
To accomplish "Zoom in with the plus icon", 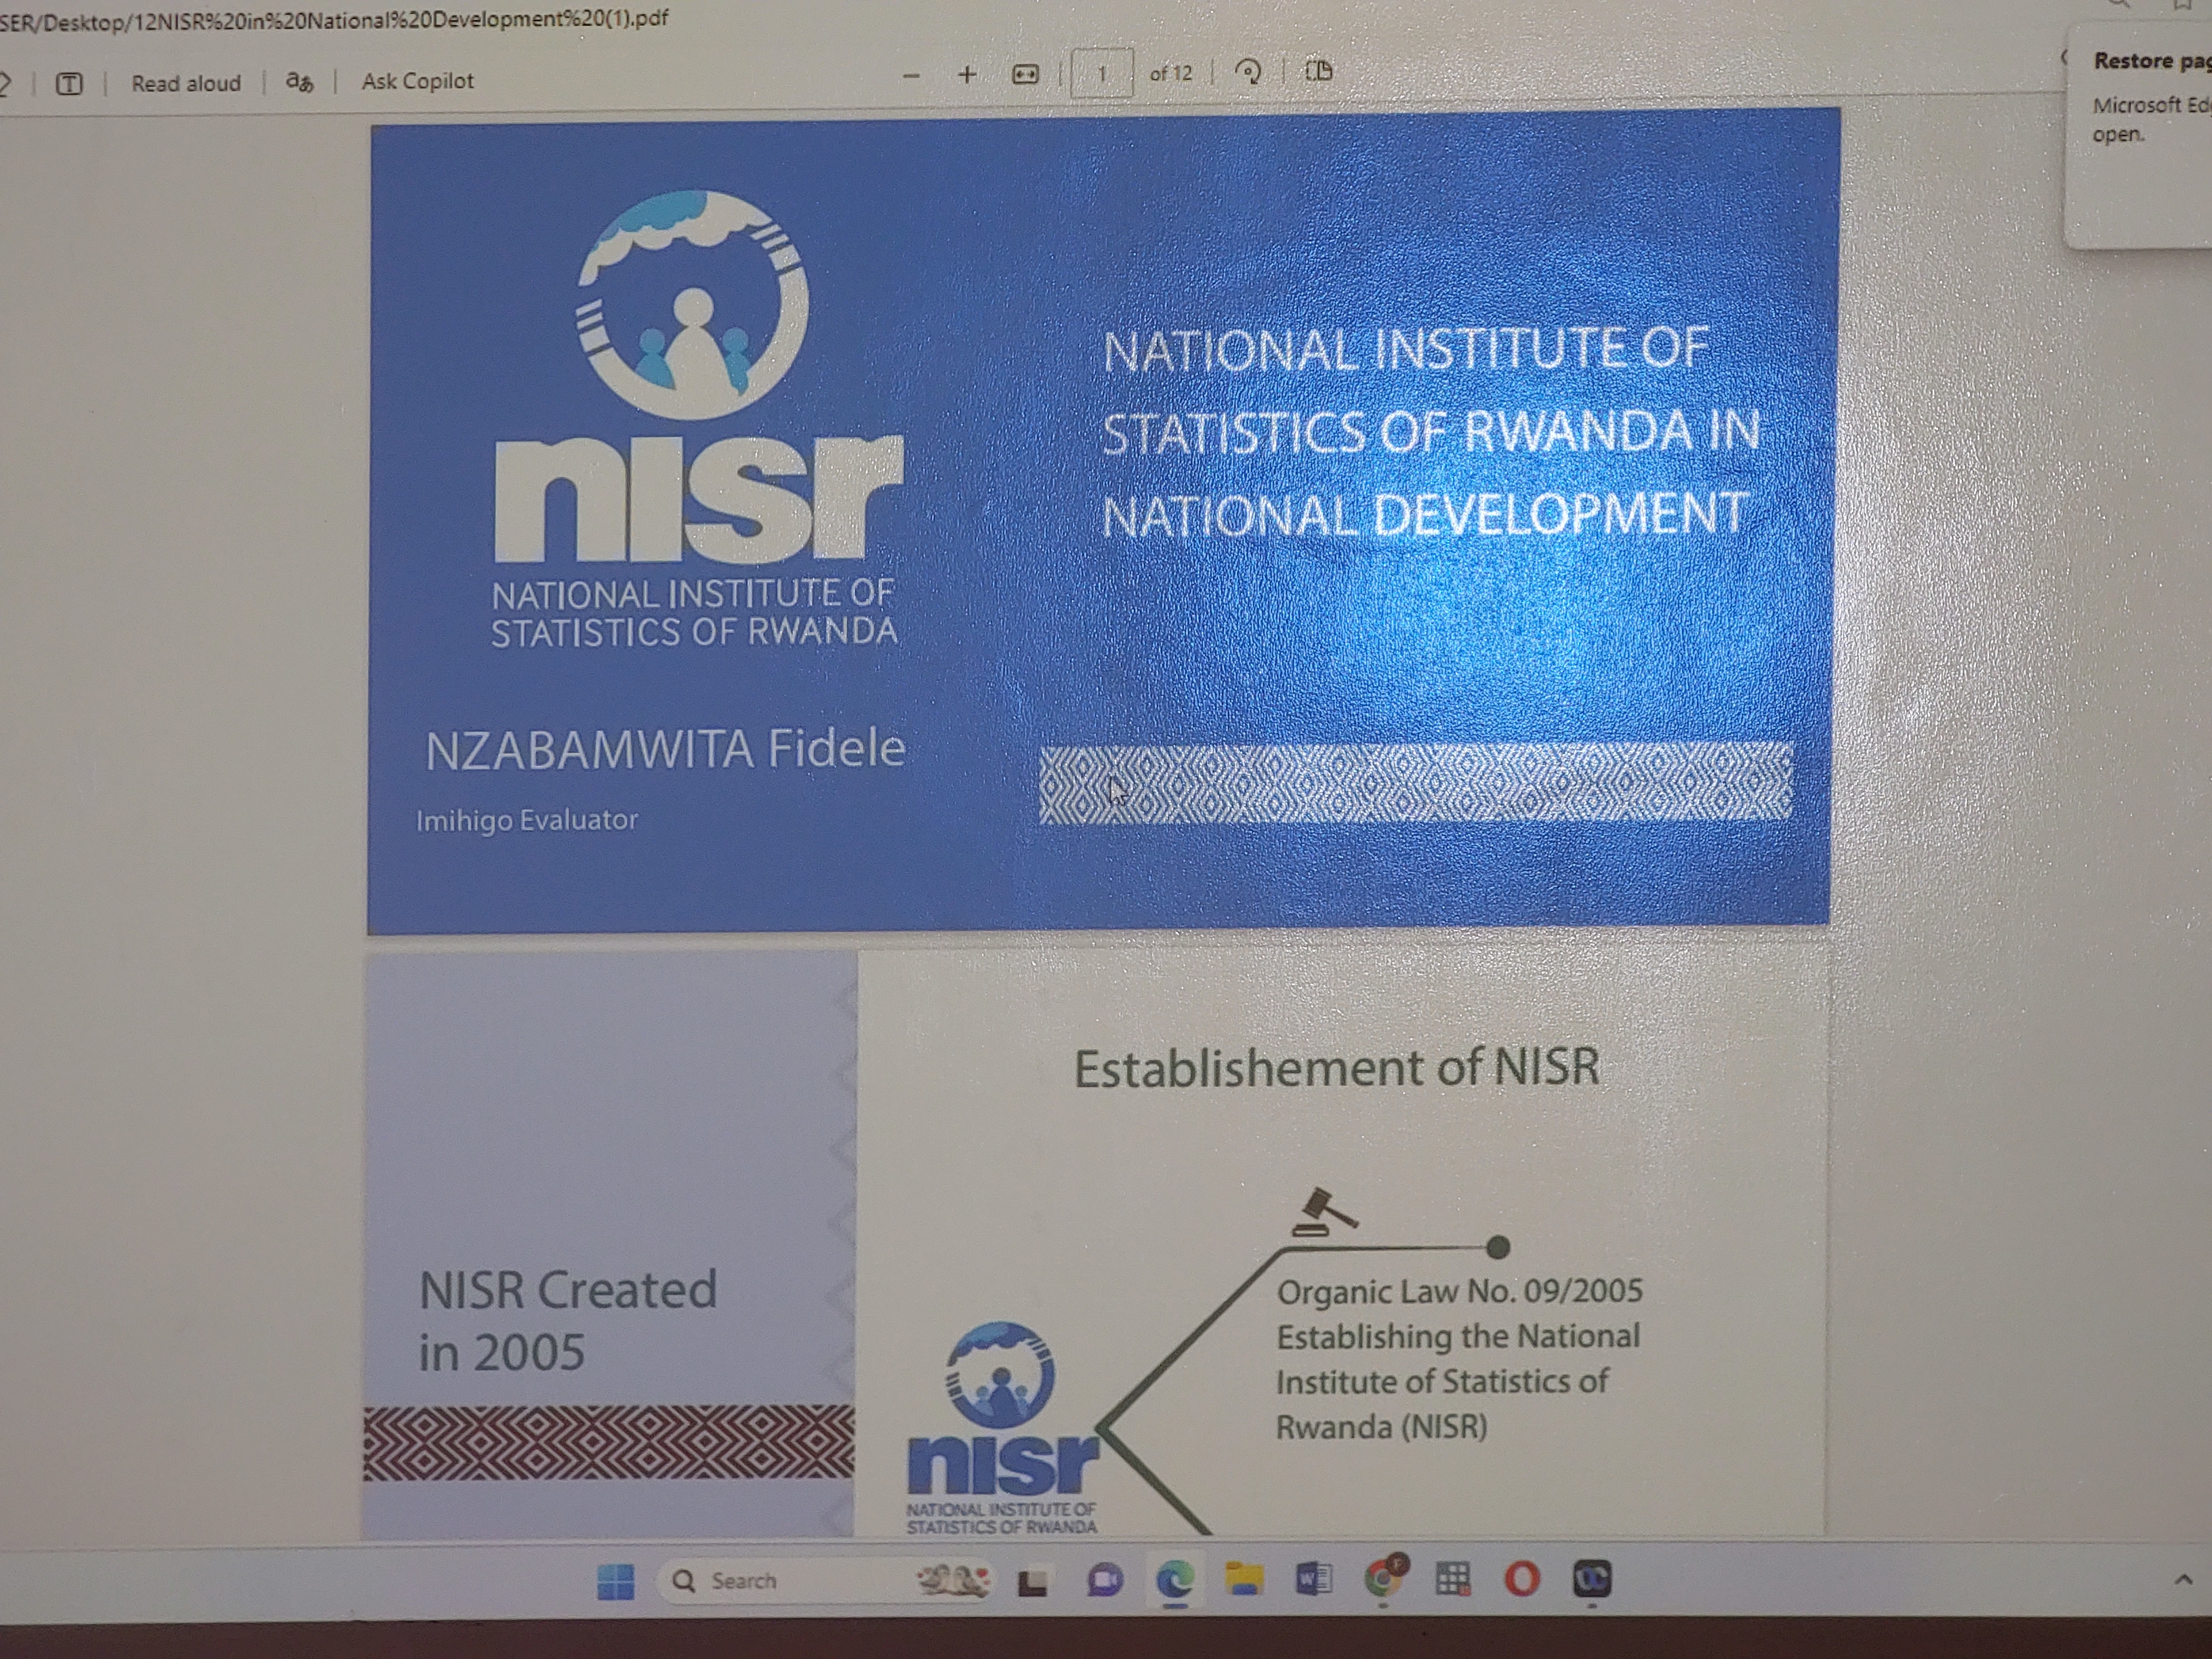I will (967, 74).
